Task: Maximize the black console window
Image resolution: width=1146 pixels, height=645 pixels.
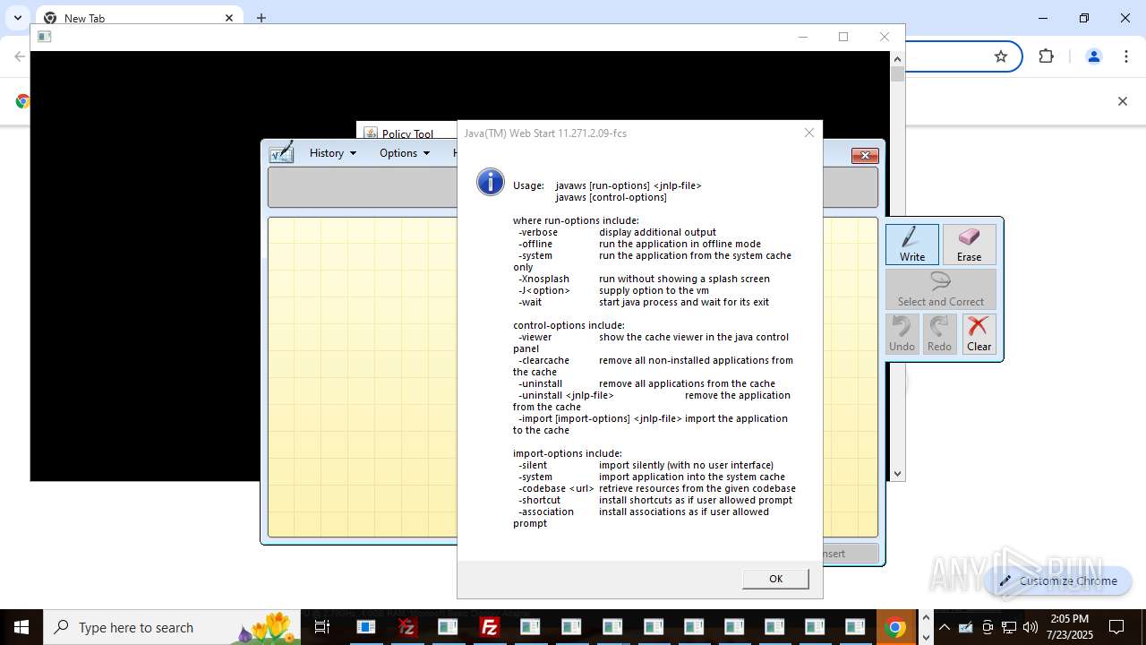Action: click(843, 37)
